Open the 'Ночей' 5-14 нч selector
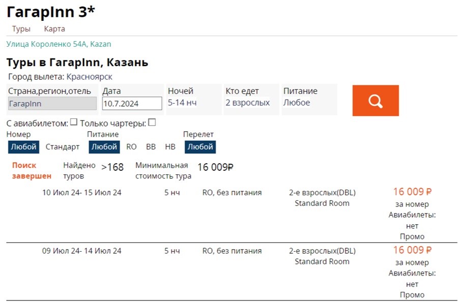This screenshot has height=303, width=458. (x=182, y=103)
